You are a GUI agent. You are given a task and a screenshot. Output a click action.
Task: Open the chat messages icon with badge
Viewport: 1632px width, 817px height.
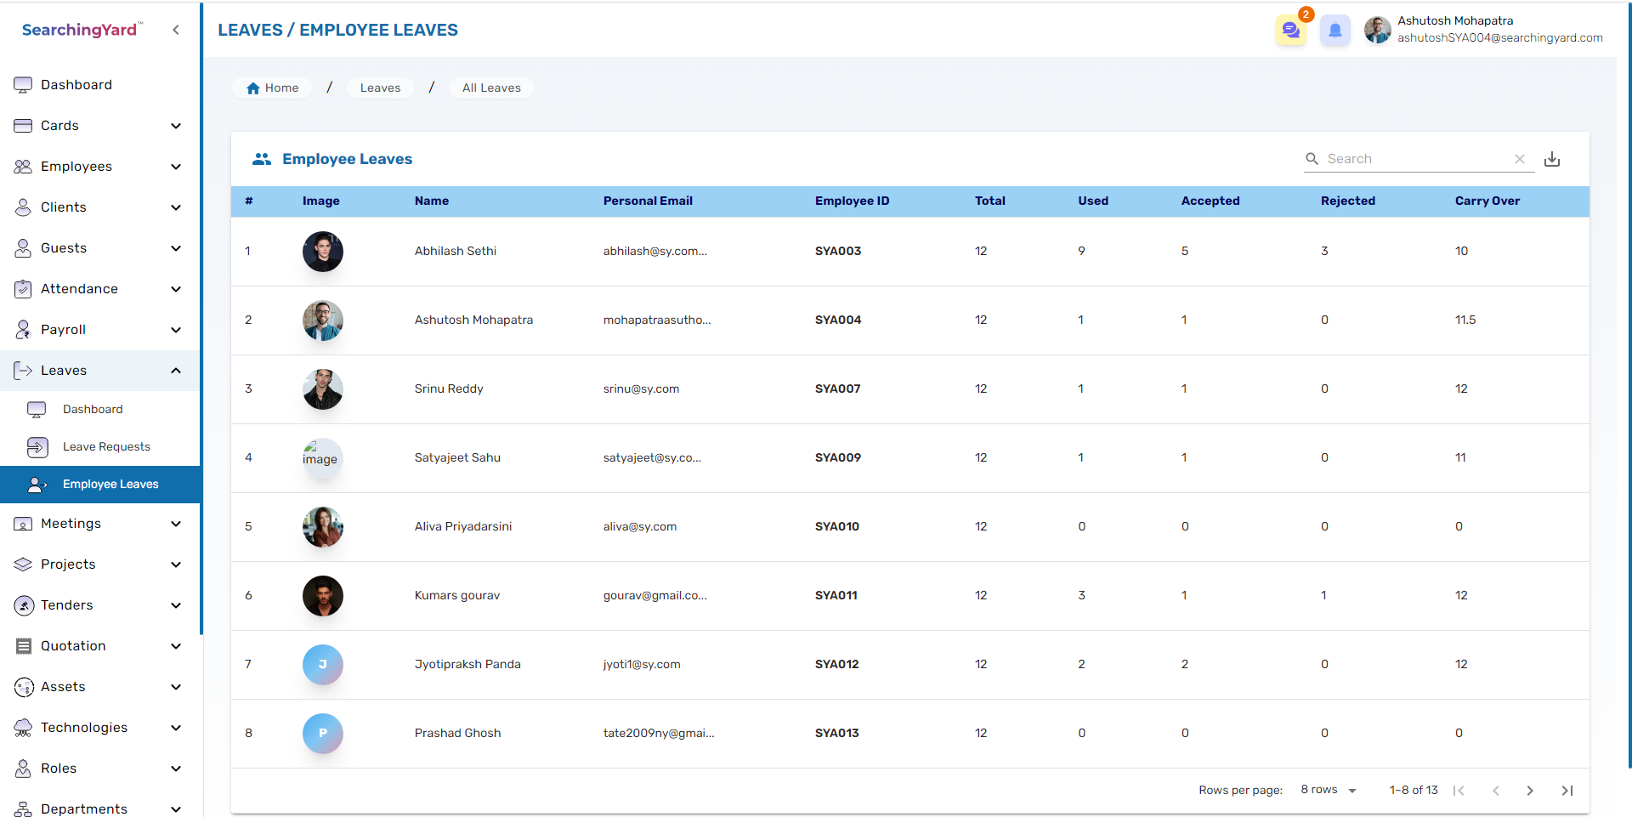tap(1291, 31)
